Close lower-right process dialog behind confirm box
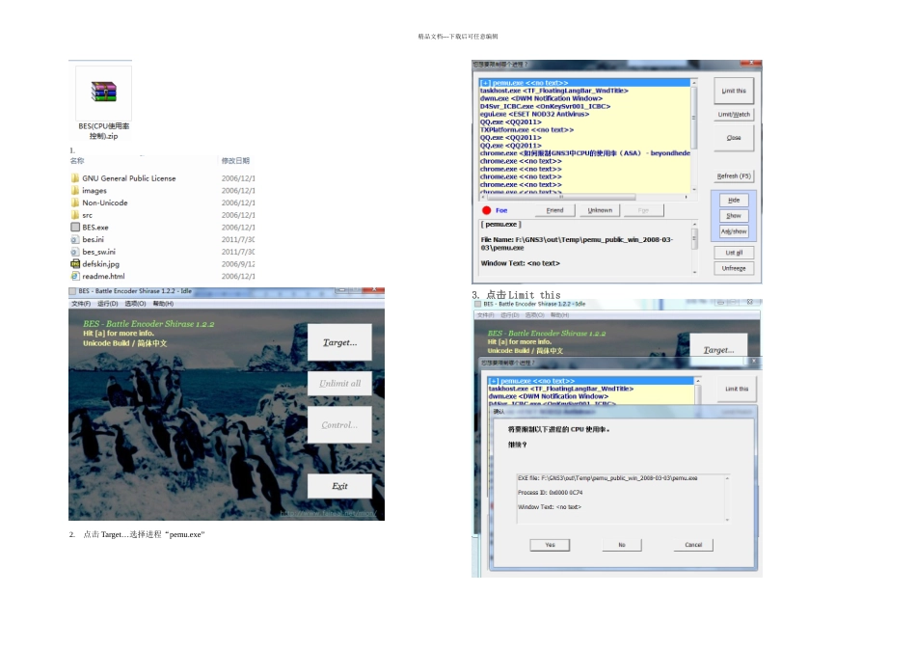 tap(754, 361)
